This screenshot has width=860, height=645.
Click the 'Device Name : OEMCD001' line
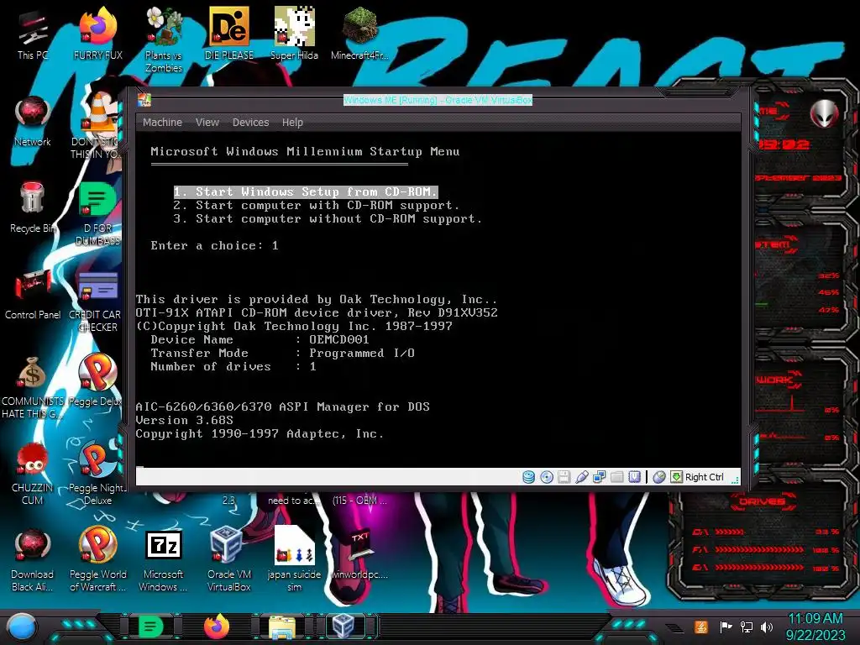pyautogui.click(x=260, y=339)
